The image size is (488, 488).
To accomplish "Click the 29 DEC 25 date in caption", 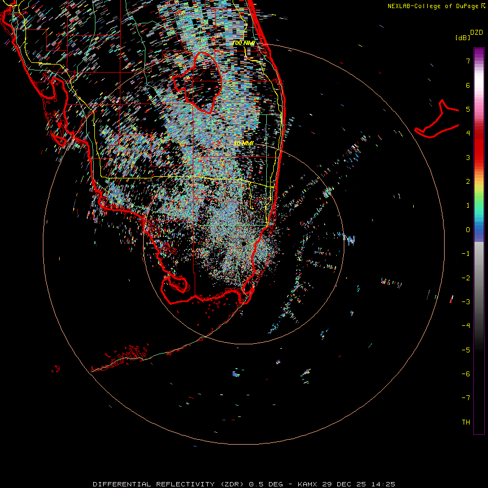I will [x=344, y=484].
